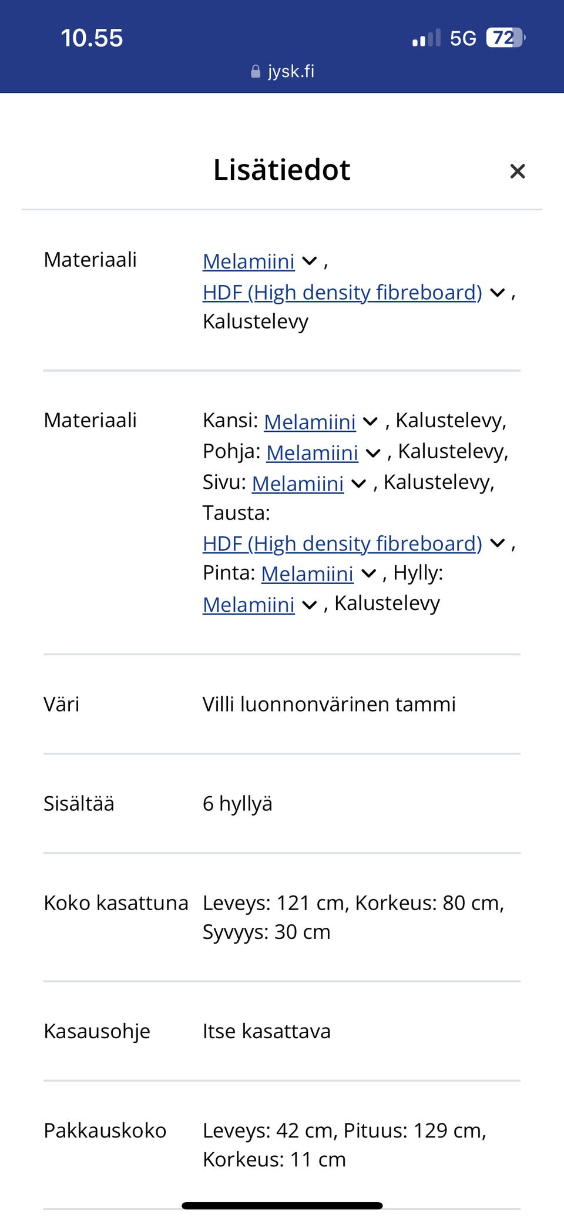Tap the battery indicator showing 72
This screenshot has width=564, height=1221.
(x=503, y=38)
